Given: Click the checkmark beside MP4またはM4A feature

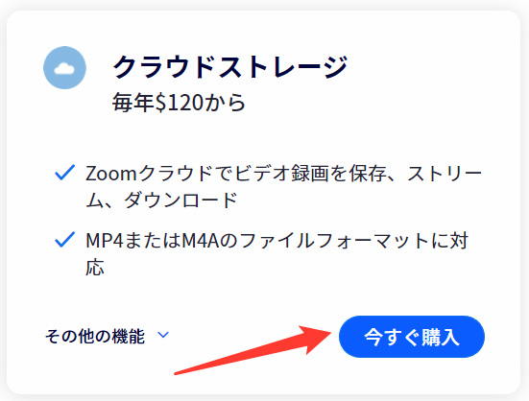Looking at the screenshot, I should (x=64, y=240).
